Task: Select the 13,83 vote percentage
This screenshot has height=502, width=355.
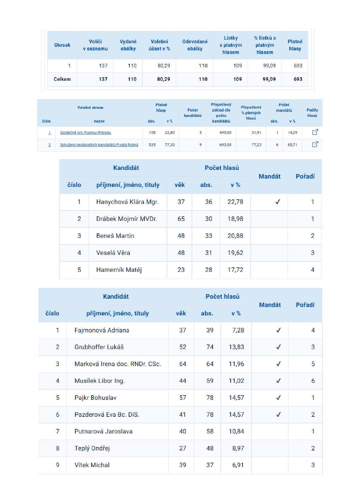Action: pyautogui.click(x=236, y=347)
